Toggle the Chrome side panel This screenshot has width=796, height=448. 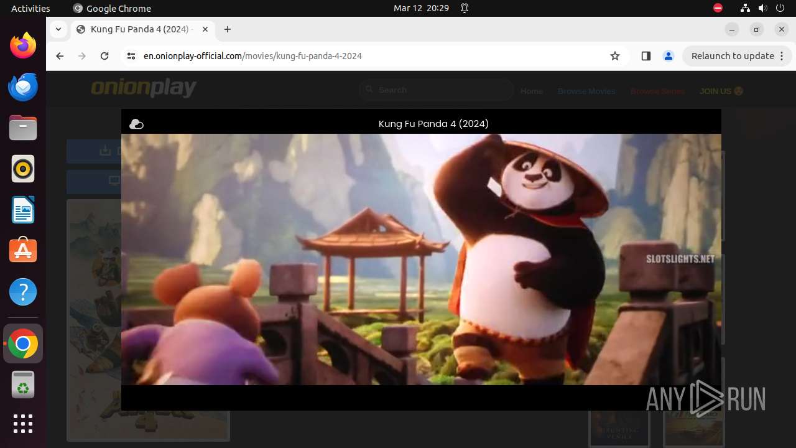pos(646,56)
